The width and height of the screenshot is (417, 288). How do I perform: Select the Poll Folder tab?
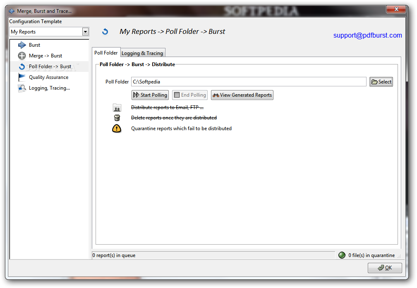point(106,52)
